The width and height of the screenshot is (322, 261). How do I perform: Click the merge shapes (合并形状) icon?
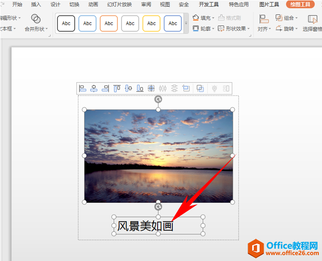(x=36, y=22)
